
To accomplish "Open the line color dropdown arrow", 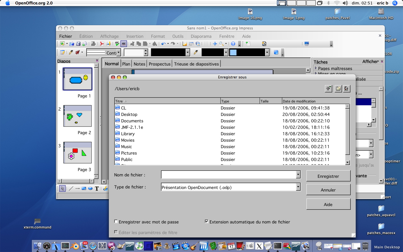I will [x=188, y=52].
